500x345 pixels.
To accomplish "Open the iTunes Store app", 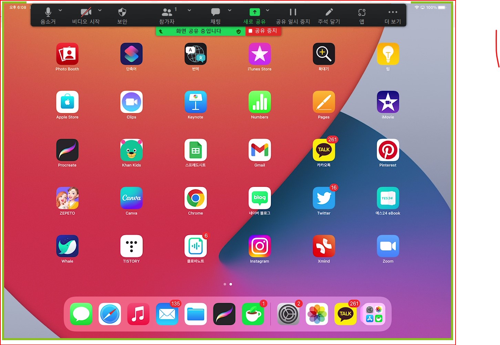I will pos(260,54).
